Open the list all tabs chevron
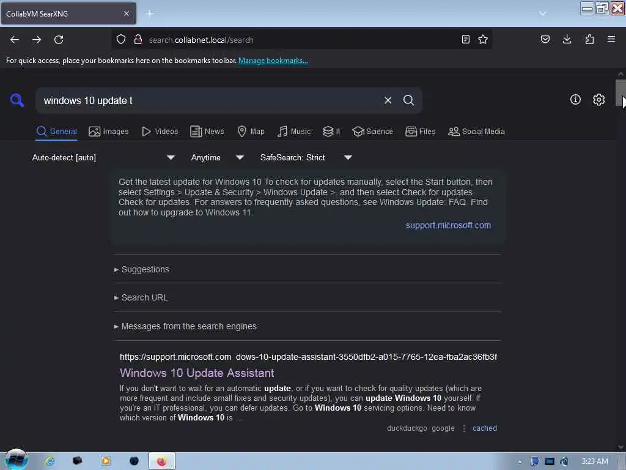Image resolution: width=626 pixels, height=470 pixels. click(x=543, y=13)
